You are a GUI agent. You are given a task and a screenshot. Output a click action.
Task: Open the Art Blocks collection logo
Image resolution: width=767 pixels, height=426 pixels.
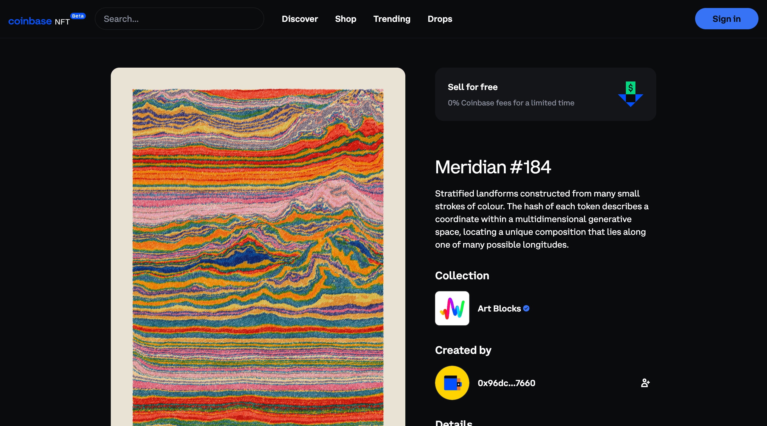452,308
